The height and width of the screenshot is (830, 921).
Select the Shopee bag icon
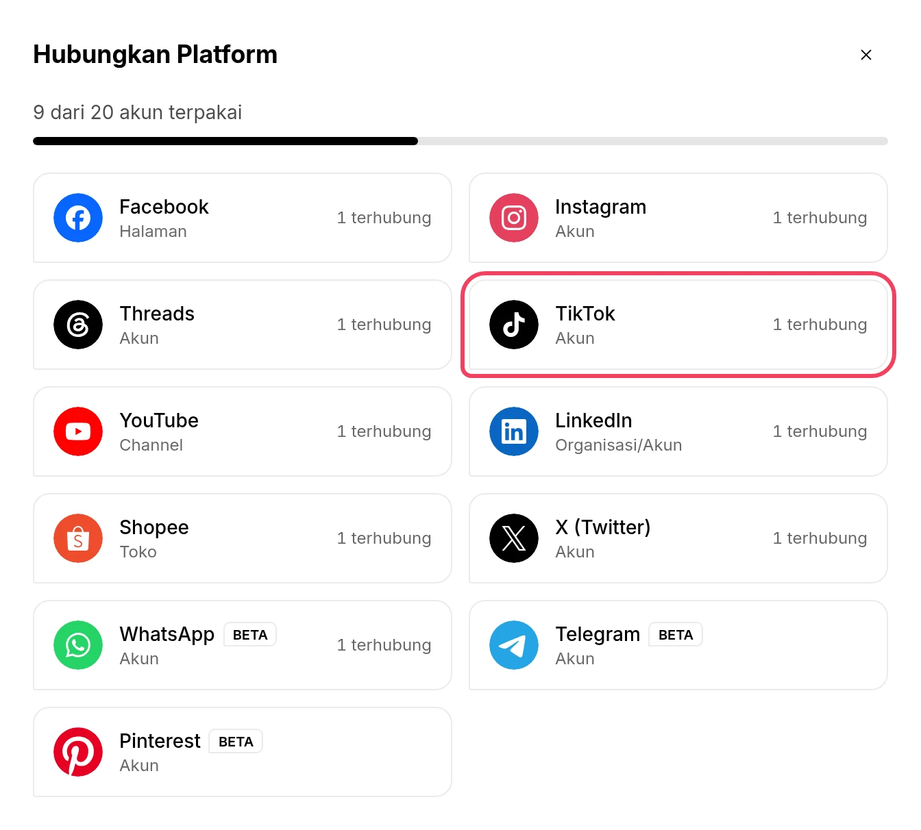coord(78,538)
